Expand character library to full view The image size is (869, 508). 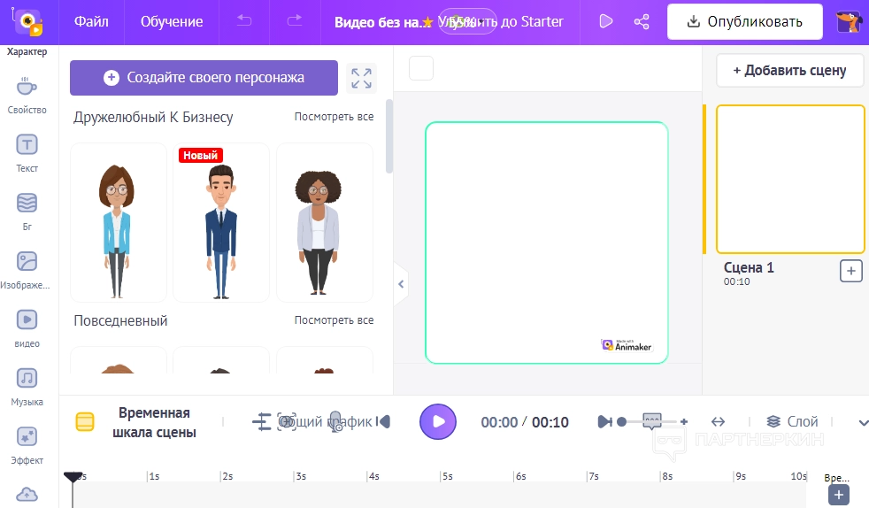point(361,78)
